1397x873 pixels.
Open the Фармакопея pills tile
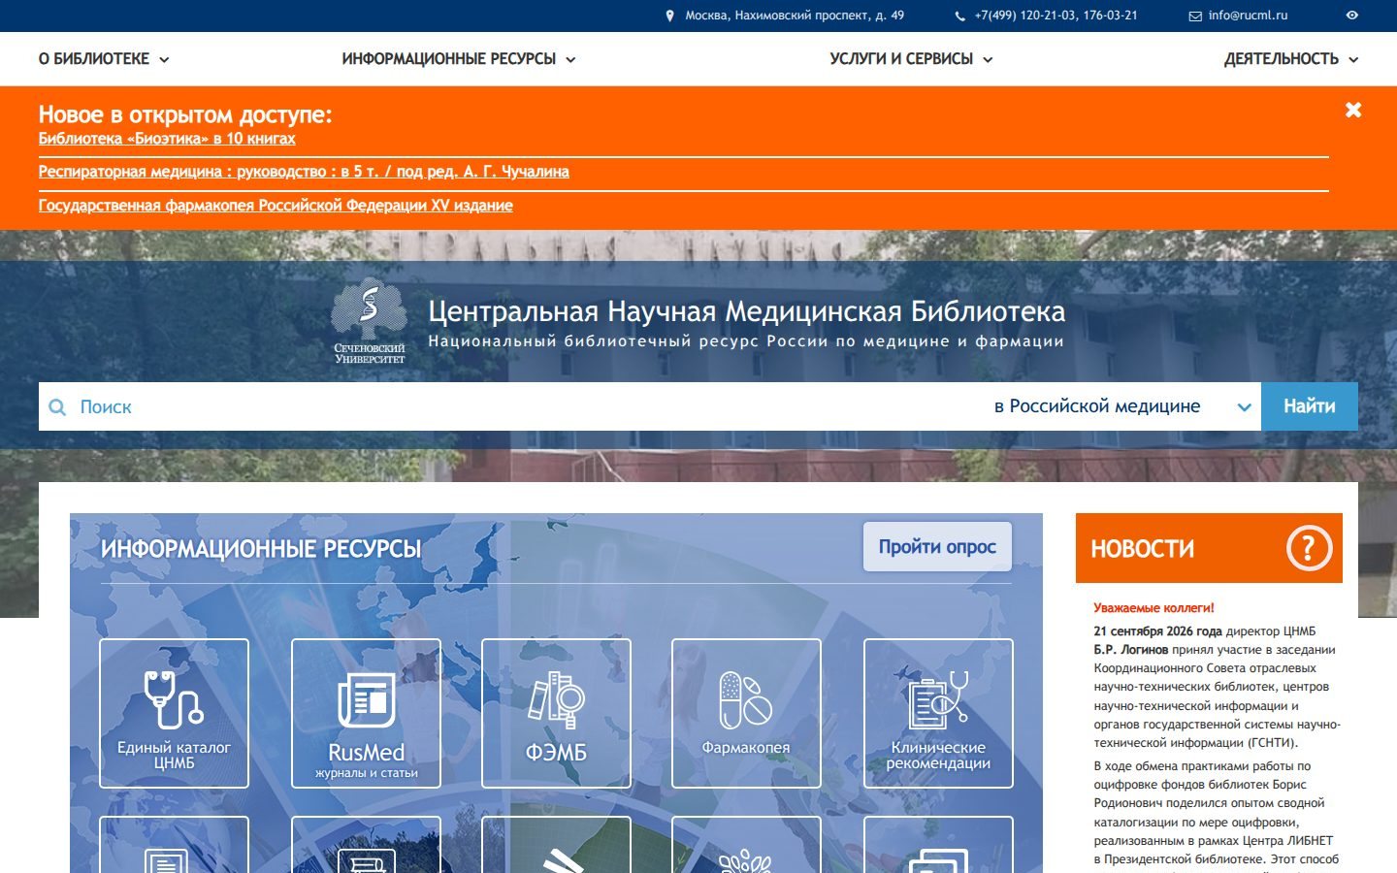[x=746, y=713]
